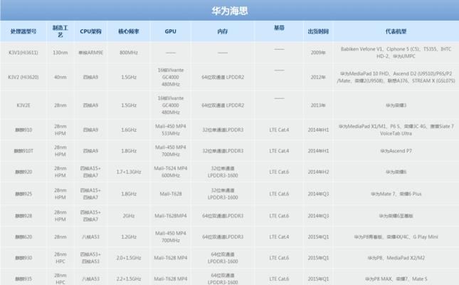Select the 麒麟620 processor cell
This screenshot has height=285, width=459.
[x=23, y=237]
